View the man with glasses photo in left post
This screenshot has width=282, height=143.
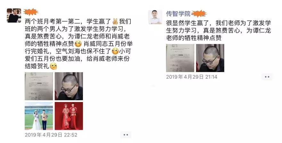(x=69, y=86)
